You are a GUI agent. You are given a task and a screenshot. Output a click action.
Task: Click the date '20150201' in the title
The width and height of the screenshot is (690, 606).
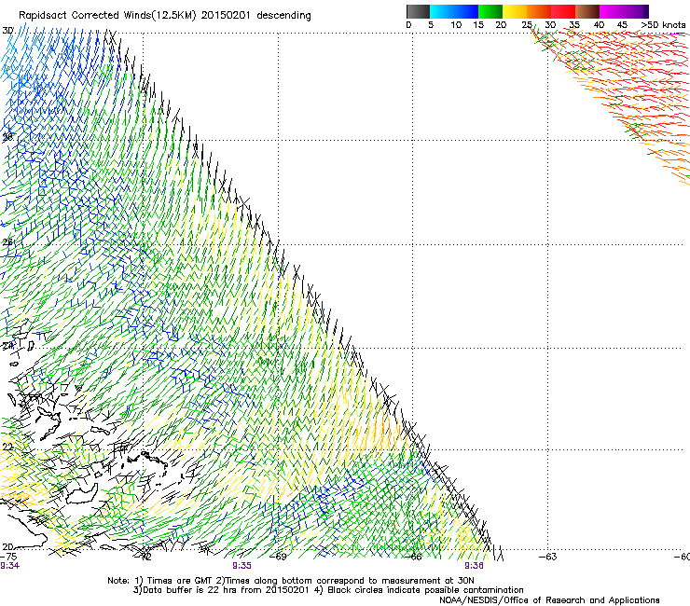click(x=226, y=15)
